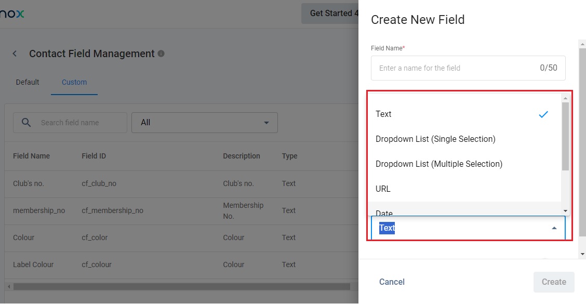This screenshot has height=304, width=586.
Task: Click the Create button
Action: pyautogui.click(x=554, y=282)
